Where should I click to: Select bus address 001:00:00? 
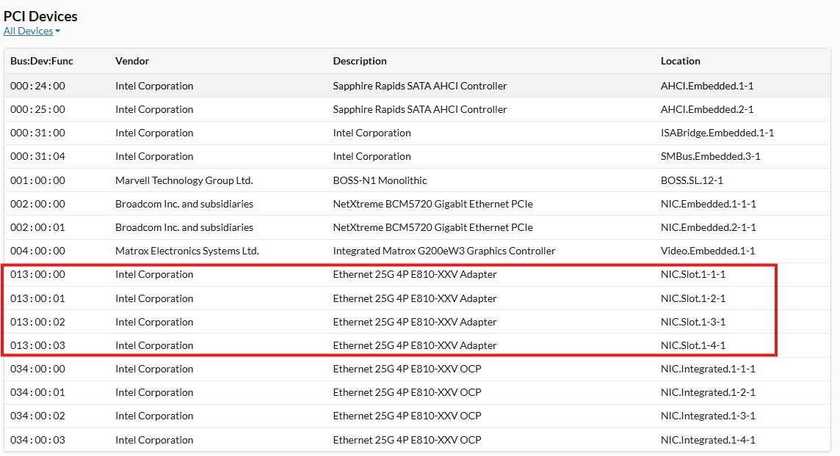coord(37,180)
